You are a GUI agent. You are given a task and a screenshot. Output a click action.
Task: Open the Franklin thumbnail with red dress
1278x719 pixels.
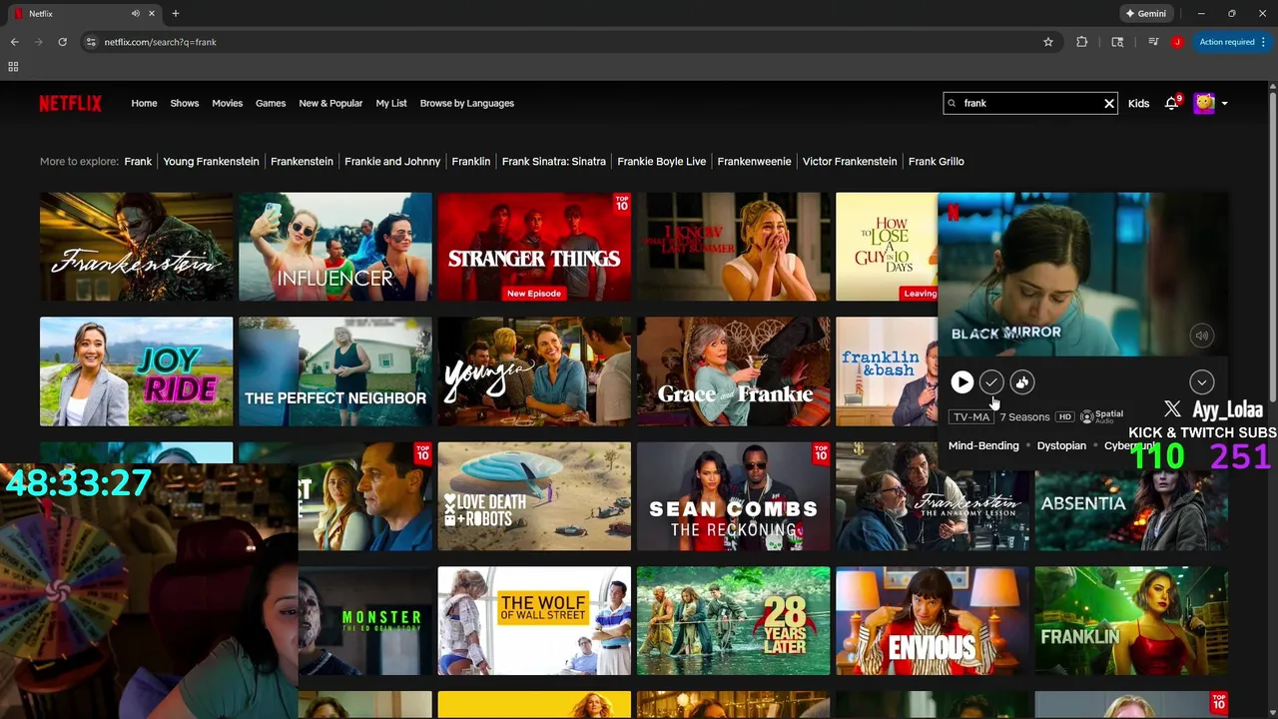coord(1131,621)
